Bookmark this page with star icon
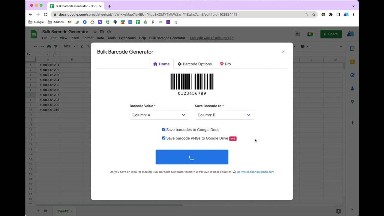Image resolution: width=384 pixels, height=216 pixels. click(x=313, y=14)
